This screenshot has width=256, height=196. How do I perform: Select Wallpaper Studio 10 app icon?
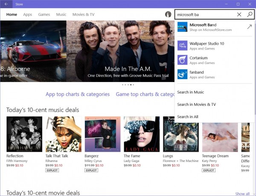(x=183, y=46)
